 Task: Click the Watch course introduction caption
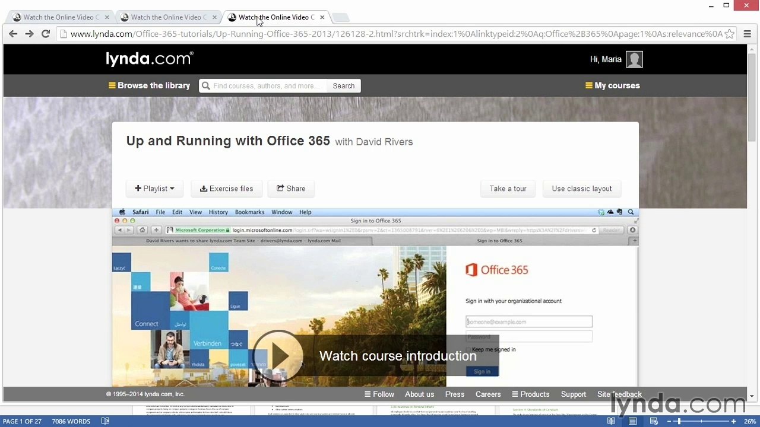click(x=398, y=356)
